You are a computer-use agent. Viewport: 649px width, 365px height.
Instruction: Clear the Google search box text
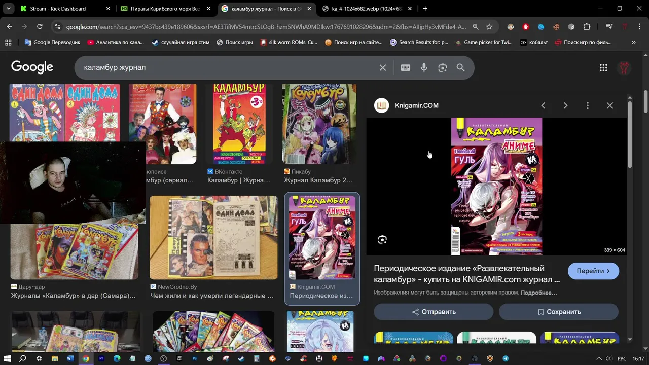383,67
